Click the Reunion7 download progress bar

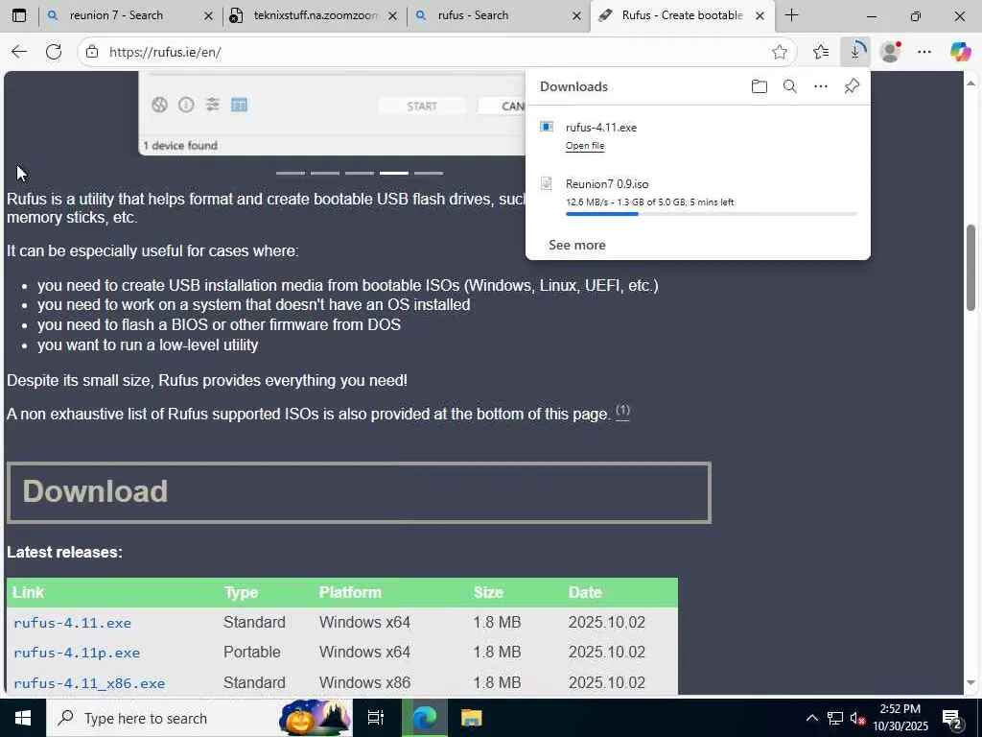click(711, 214)
